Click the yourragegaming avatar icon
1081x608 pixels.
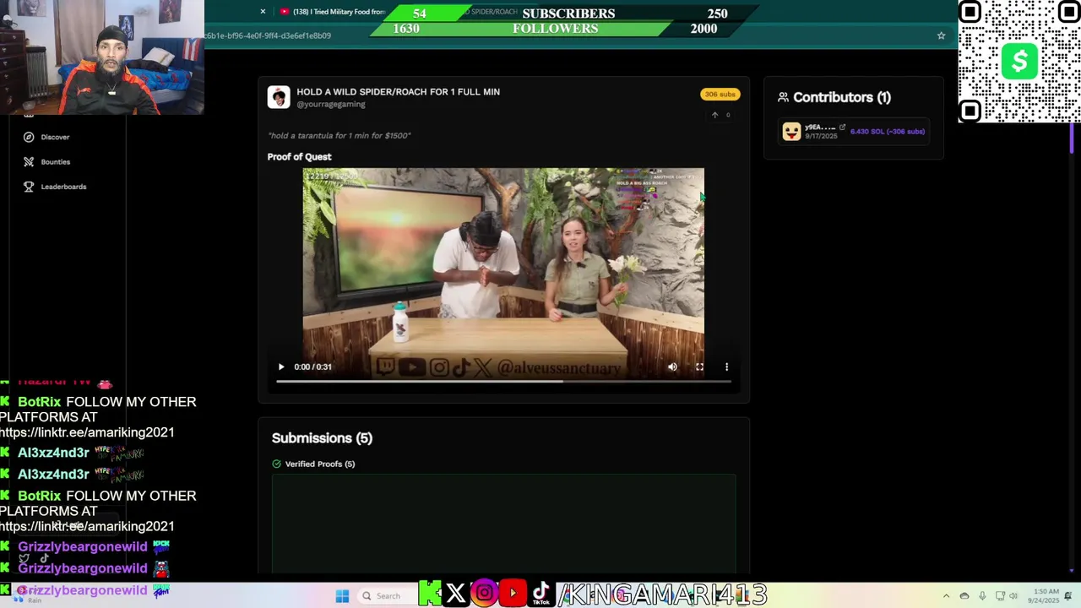click(279, 97)
